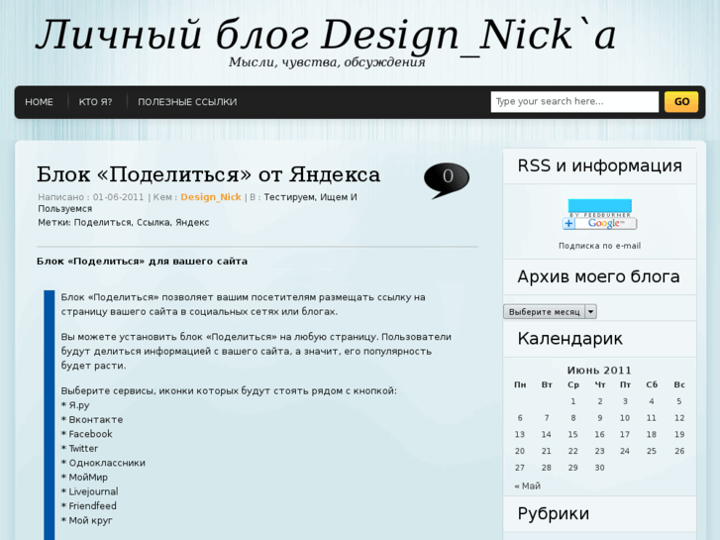Click the Календарик widget heading
The height and width of the screenshot is (540, 720).
[x=569, y=339]
